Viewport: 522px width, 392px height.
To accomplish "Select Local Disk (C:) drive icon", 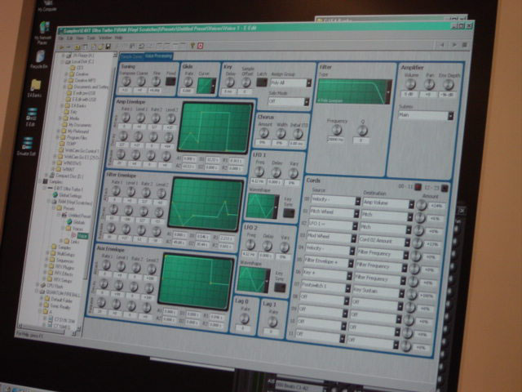I will pyautogui.click(x=68, y=62).
